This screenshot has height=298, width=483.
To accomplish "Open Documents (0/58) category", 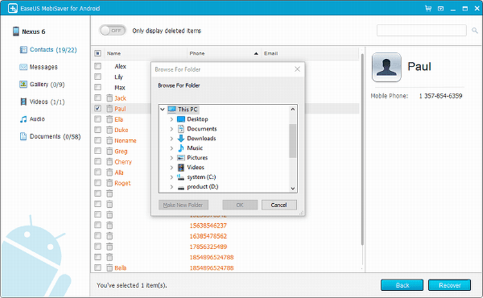I will click(54, 137).
